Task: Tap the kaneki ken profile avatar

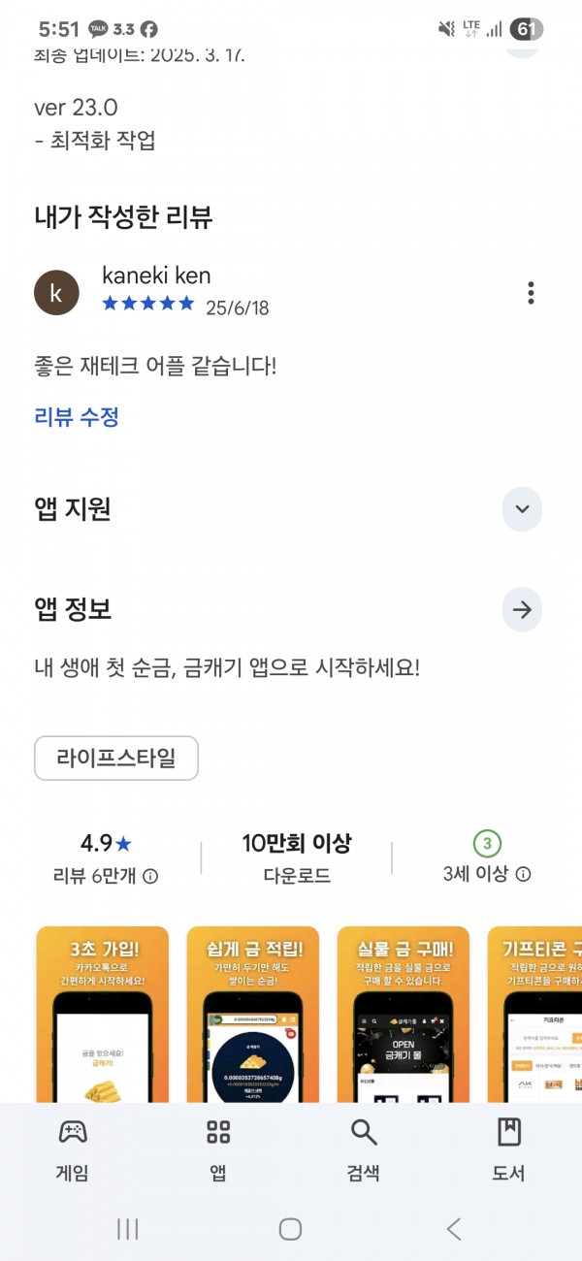Action: pos(56,293)
